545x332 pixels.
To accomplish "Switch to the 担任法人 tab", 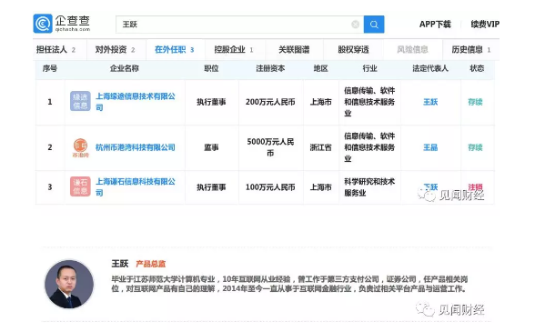I will pyautogui.click(x=56, y=50).
